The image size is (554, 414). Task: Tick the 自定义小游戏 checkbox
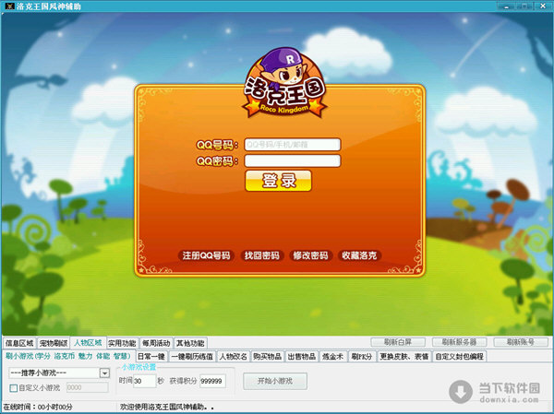pyautogui.click(x=14, y=388)
